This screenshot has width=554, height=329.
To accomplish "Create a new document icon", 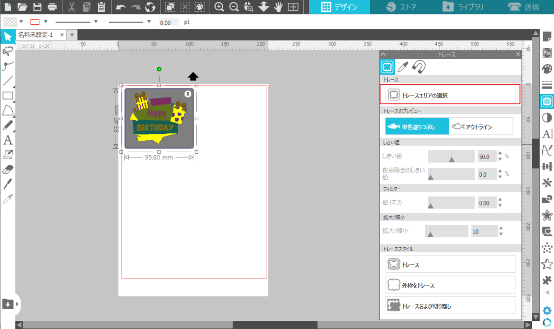I will (8, 7).
